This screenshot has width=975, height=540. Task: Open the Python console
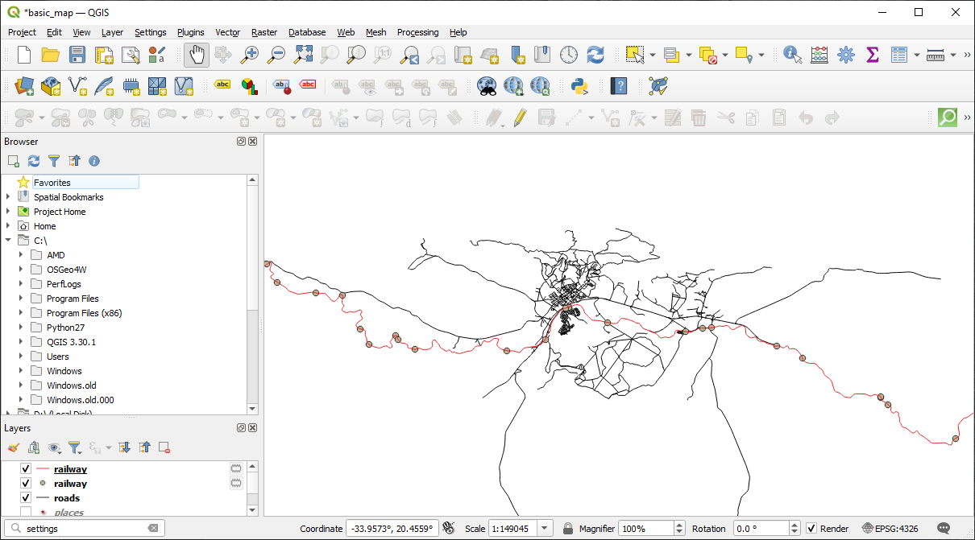pyautogui.click(x=579, y=86)
